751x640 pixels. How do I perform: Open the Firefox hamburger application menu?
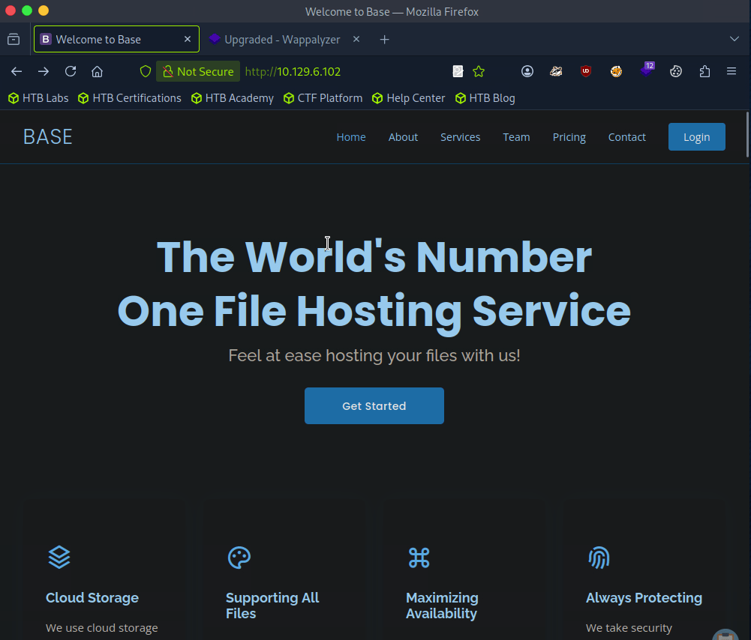pyautogui.click(x=731, y=71)
